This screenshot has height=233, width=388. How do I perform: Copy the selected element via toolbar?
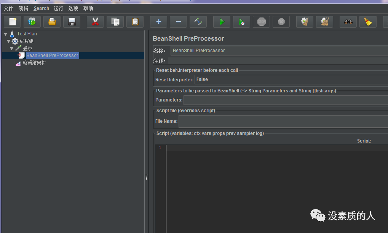click(x=115, y=22)
